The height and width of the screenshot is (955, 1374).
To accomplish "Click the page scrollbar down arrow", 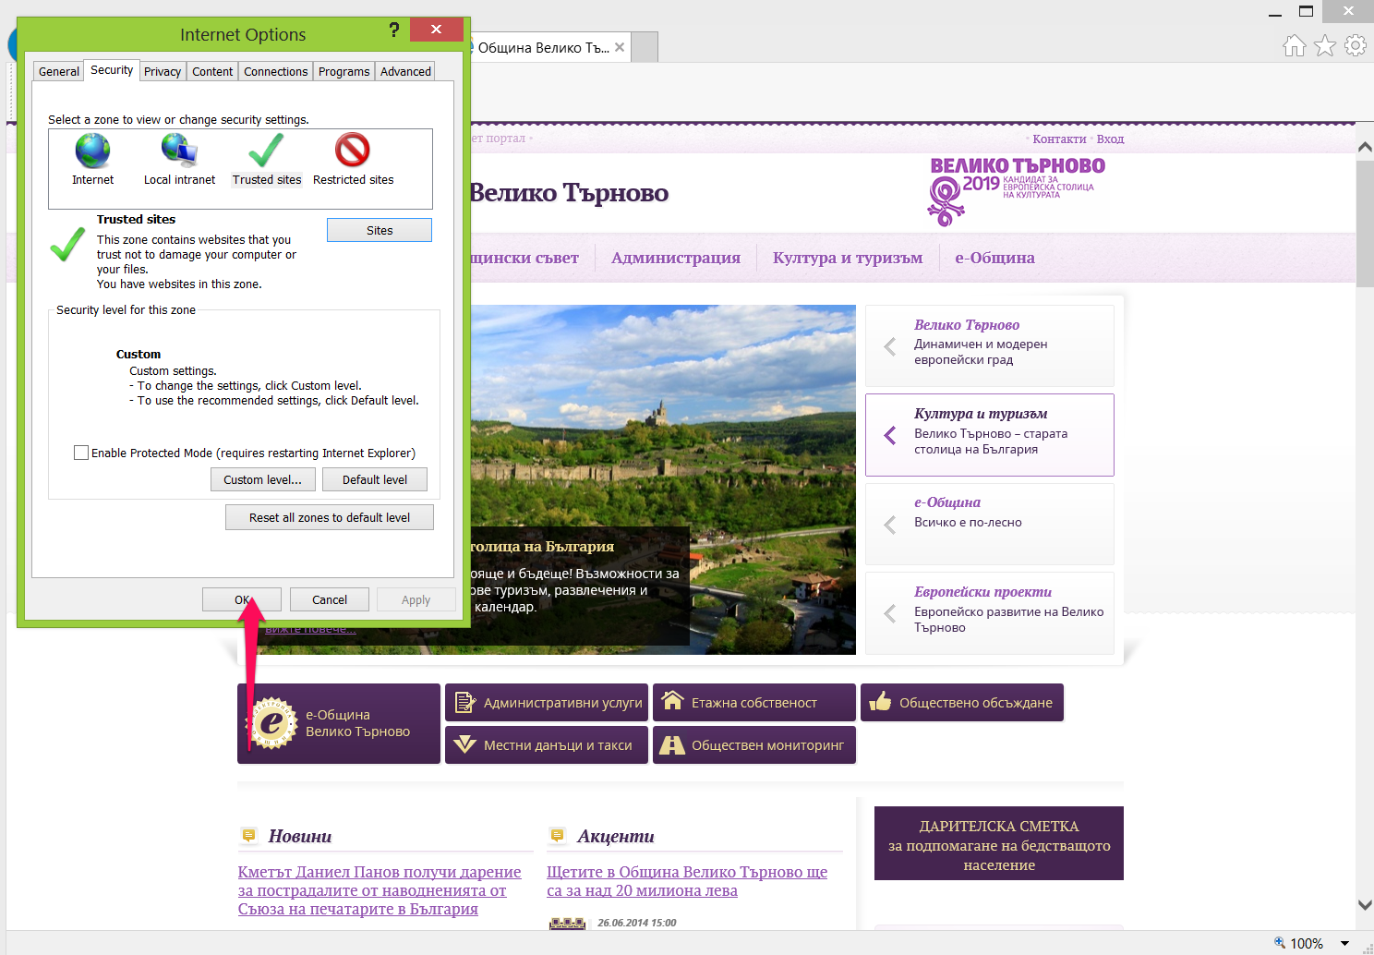I will (1365, 905).
